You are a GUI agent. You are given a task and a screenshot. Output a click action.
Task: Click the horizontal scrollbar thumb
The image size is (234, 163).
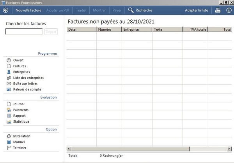pos(130,149)
